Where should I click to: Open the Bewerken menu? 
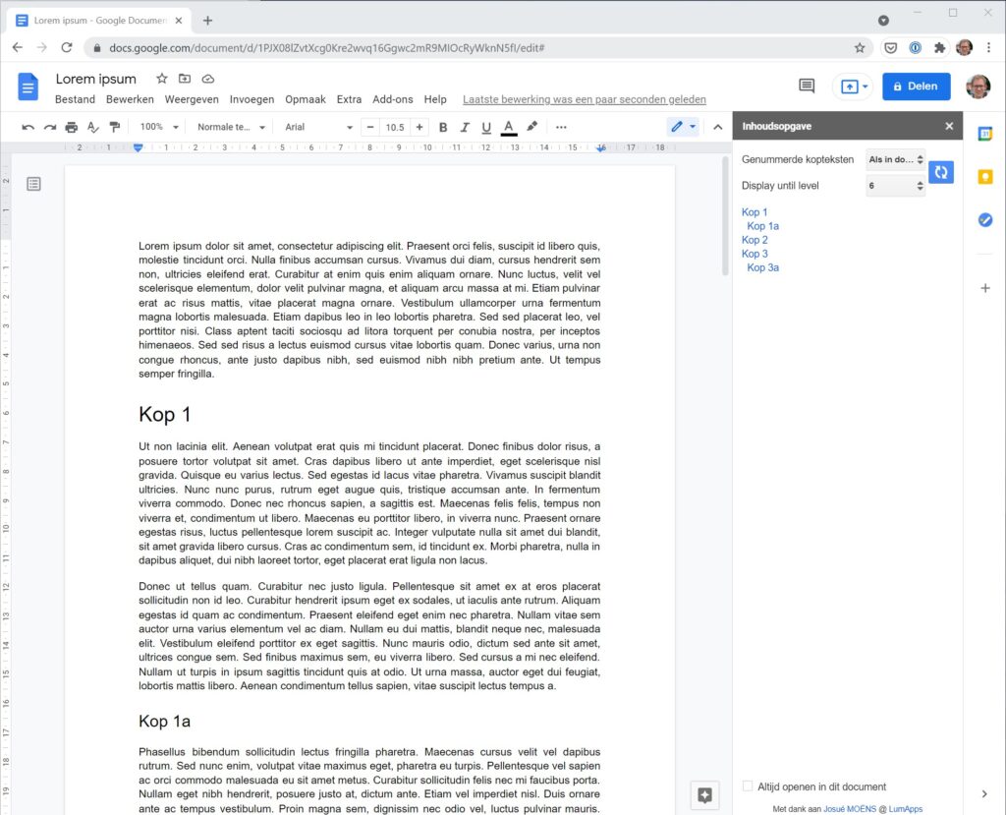(x=131, y=99)
